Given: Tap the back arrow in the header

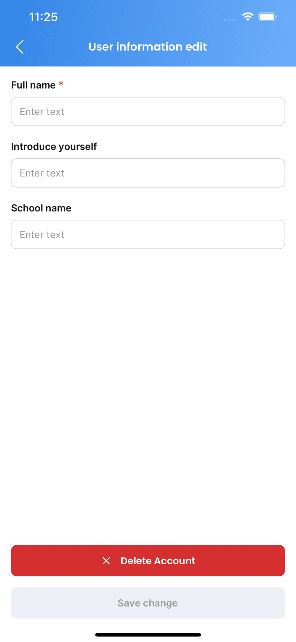Looking at the screenshot, I should [20, 47].
